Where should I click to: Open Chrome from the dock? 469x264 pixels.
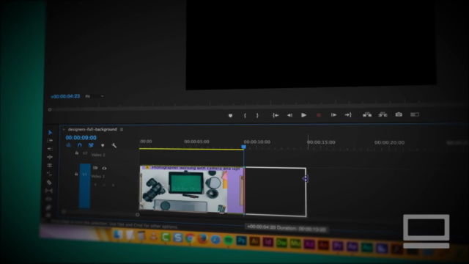pos(190,238)
